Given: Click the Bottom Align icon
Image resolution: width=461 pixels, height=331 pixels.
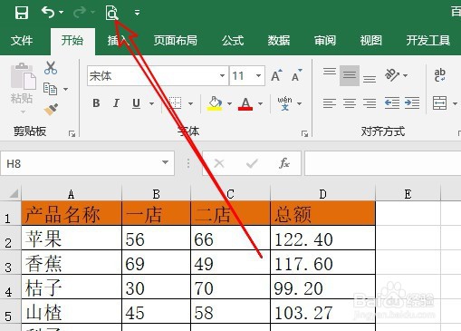Looking at the screenshot, I should pos(370,79).
